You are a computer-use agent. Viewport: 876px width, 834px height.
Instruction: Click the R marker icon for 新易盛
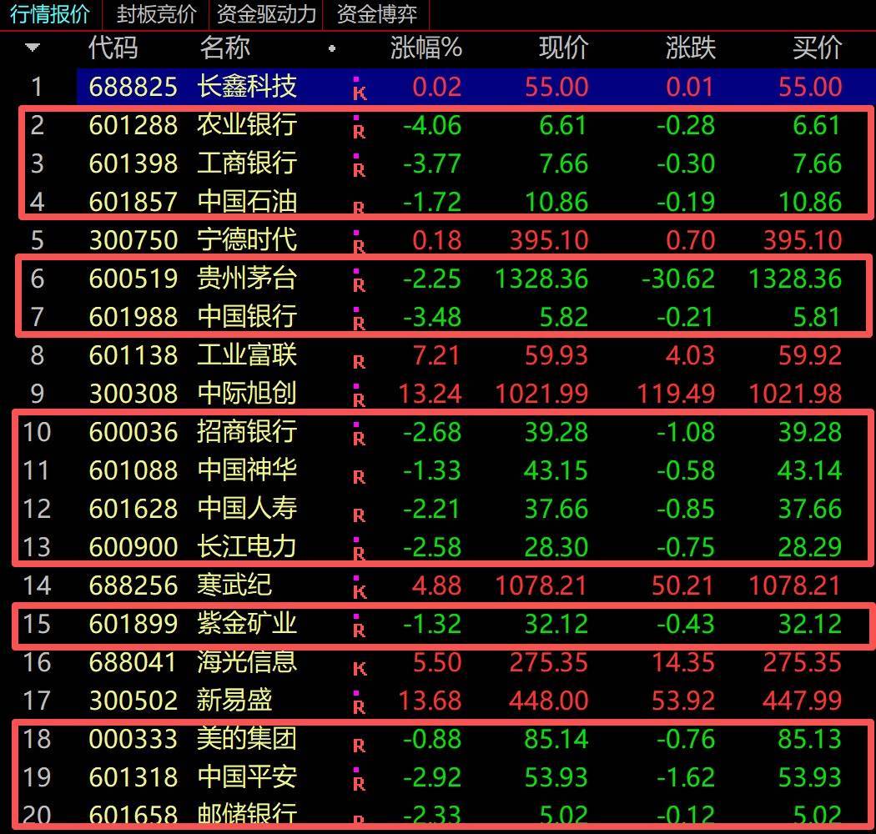coord(359,703)
